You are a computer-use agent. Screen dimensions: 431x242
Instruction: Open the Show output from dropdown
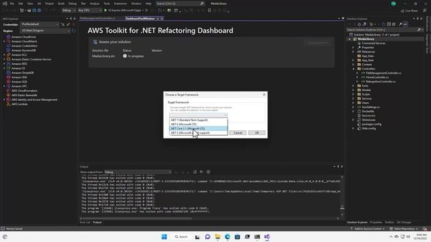pyautogui.click(x=137, y=172)
